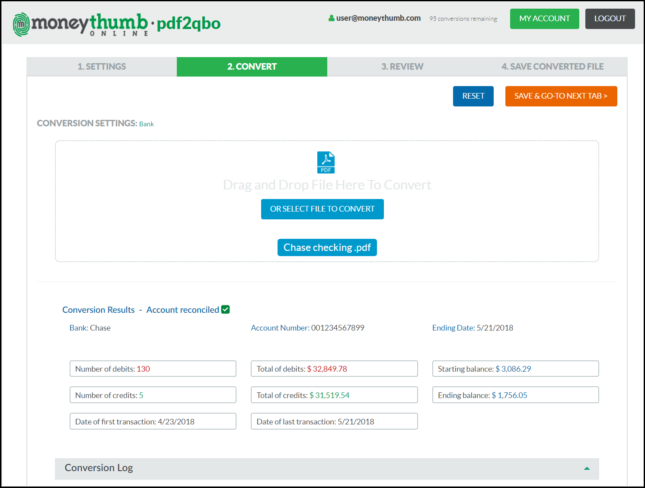
Task: Click SAVE & GO-TO NEXT TAB button
Action: [x=561, y=96]
